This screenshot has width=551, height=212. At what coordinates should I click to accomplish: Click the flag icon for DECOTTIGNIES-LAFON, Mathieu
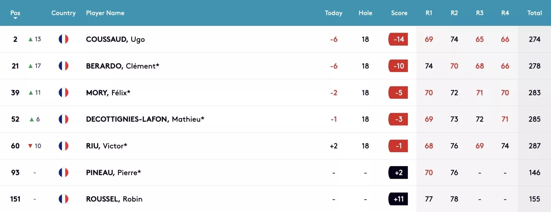click(64, 119)
